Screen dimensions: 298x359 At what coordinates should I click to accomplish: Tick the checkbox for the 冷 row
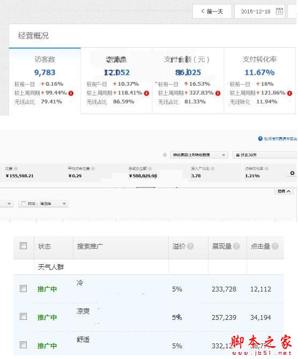click(23, 288)
